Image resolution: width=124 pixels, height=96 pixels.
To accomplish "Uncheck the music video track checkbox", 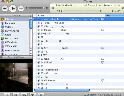I will [39, 19].
